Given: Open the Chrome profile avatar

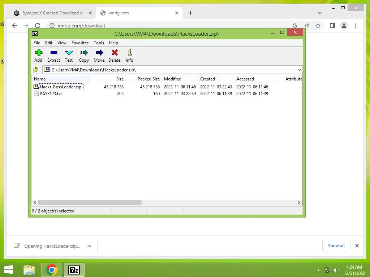Looking at the screenshot, I should tap(344, 26).
